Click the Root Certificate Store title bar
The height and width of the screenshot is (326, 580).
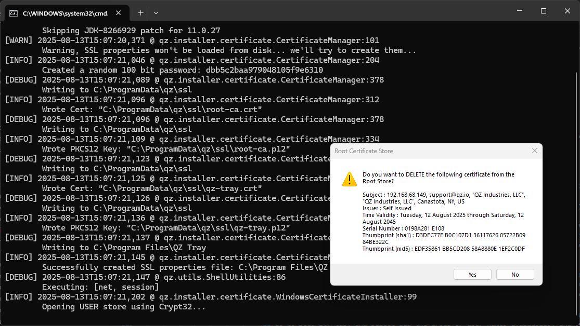click(427, 151)
